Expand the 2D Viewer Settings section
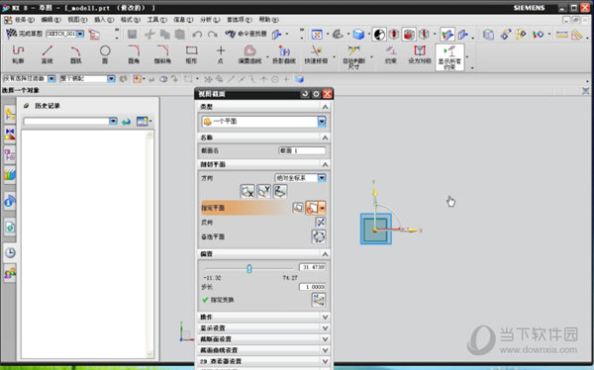 click(325, 361)
